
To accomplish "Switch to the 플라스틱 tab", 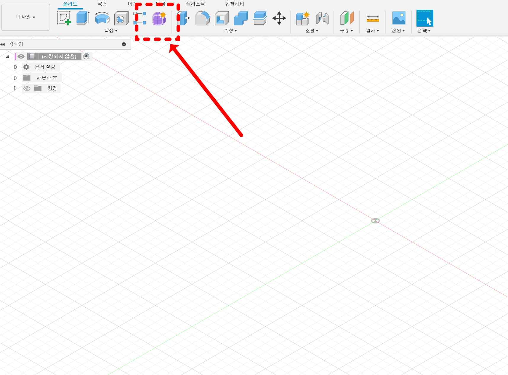I will pyautogui.click(x=195, y=4).
